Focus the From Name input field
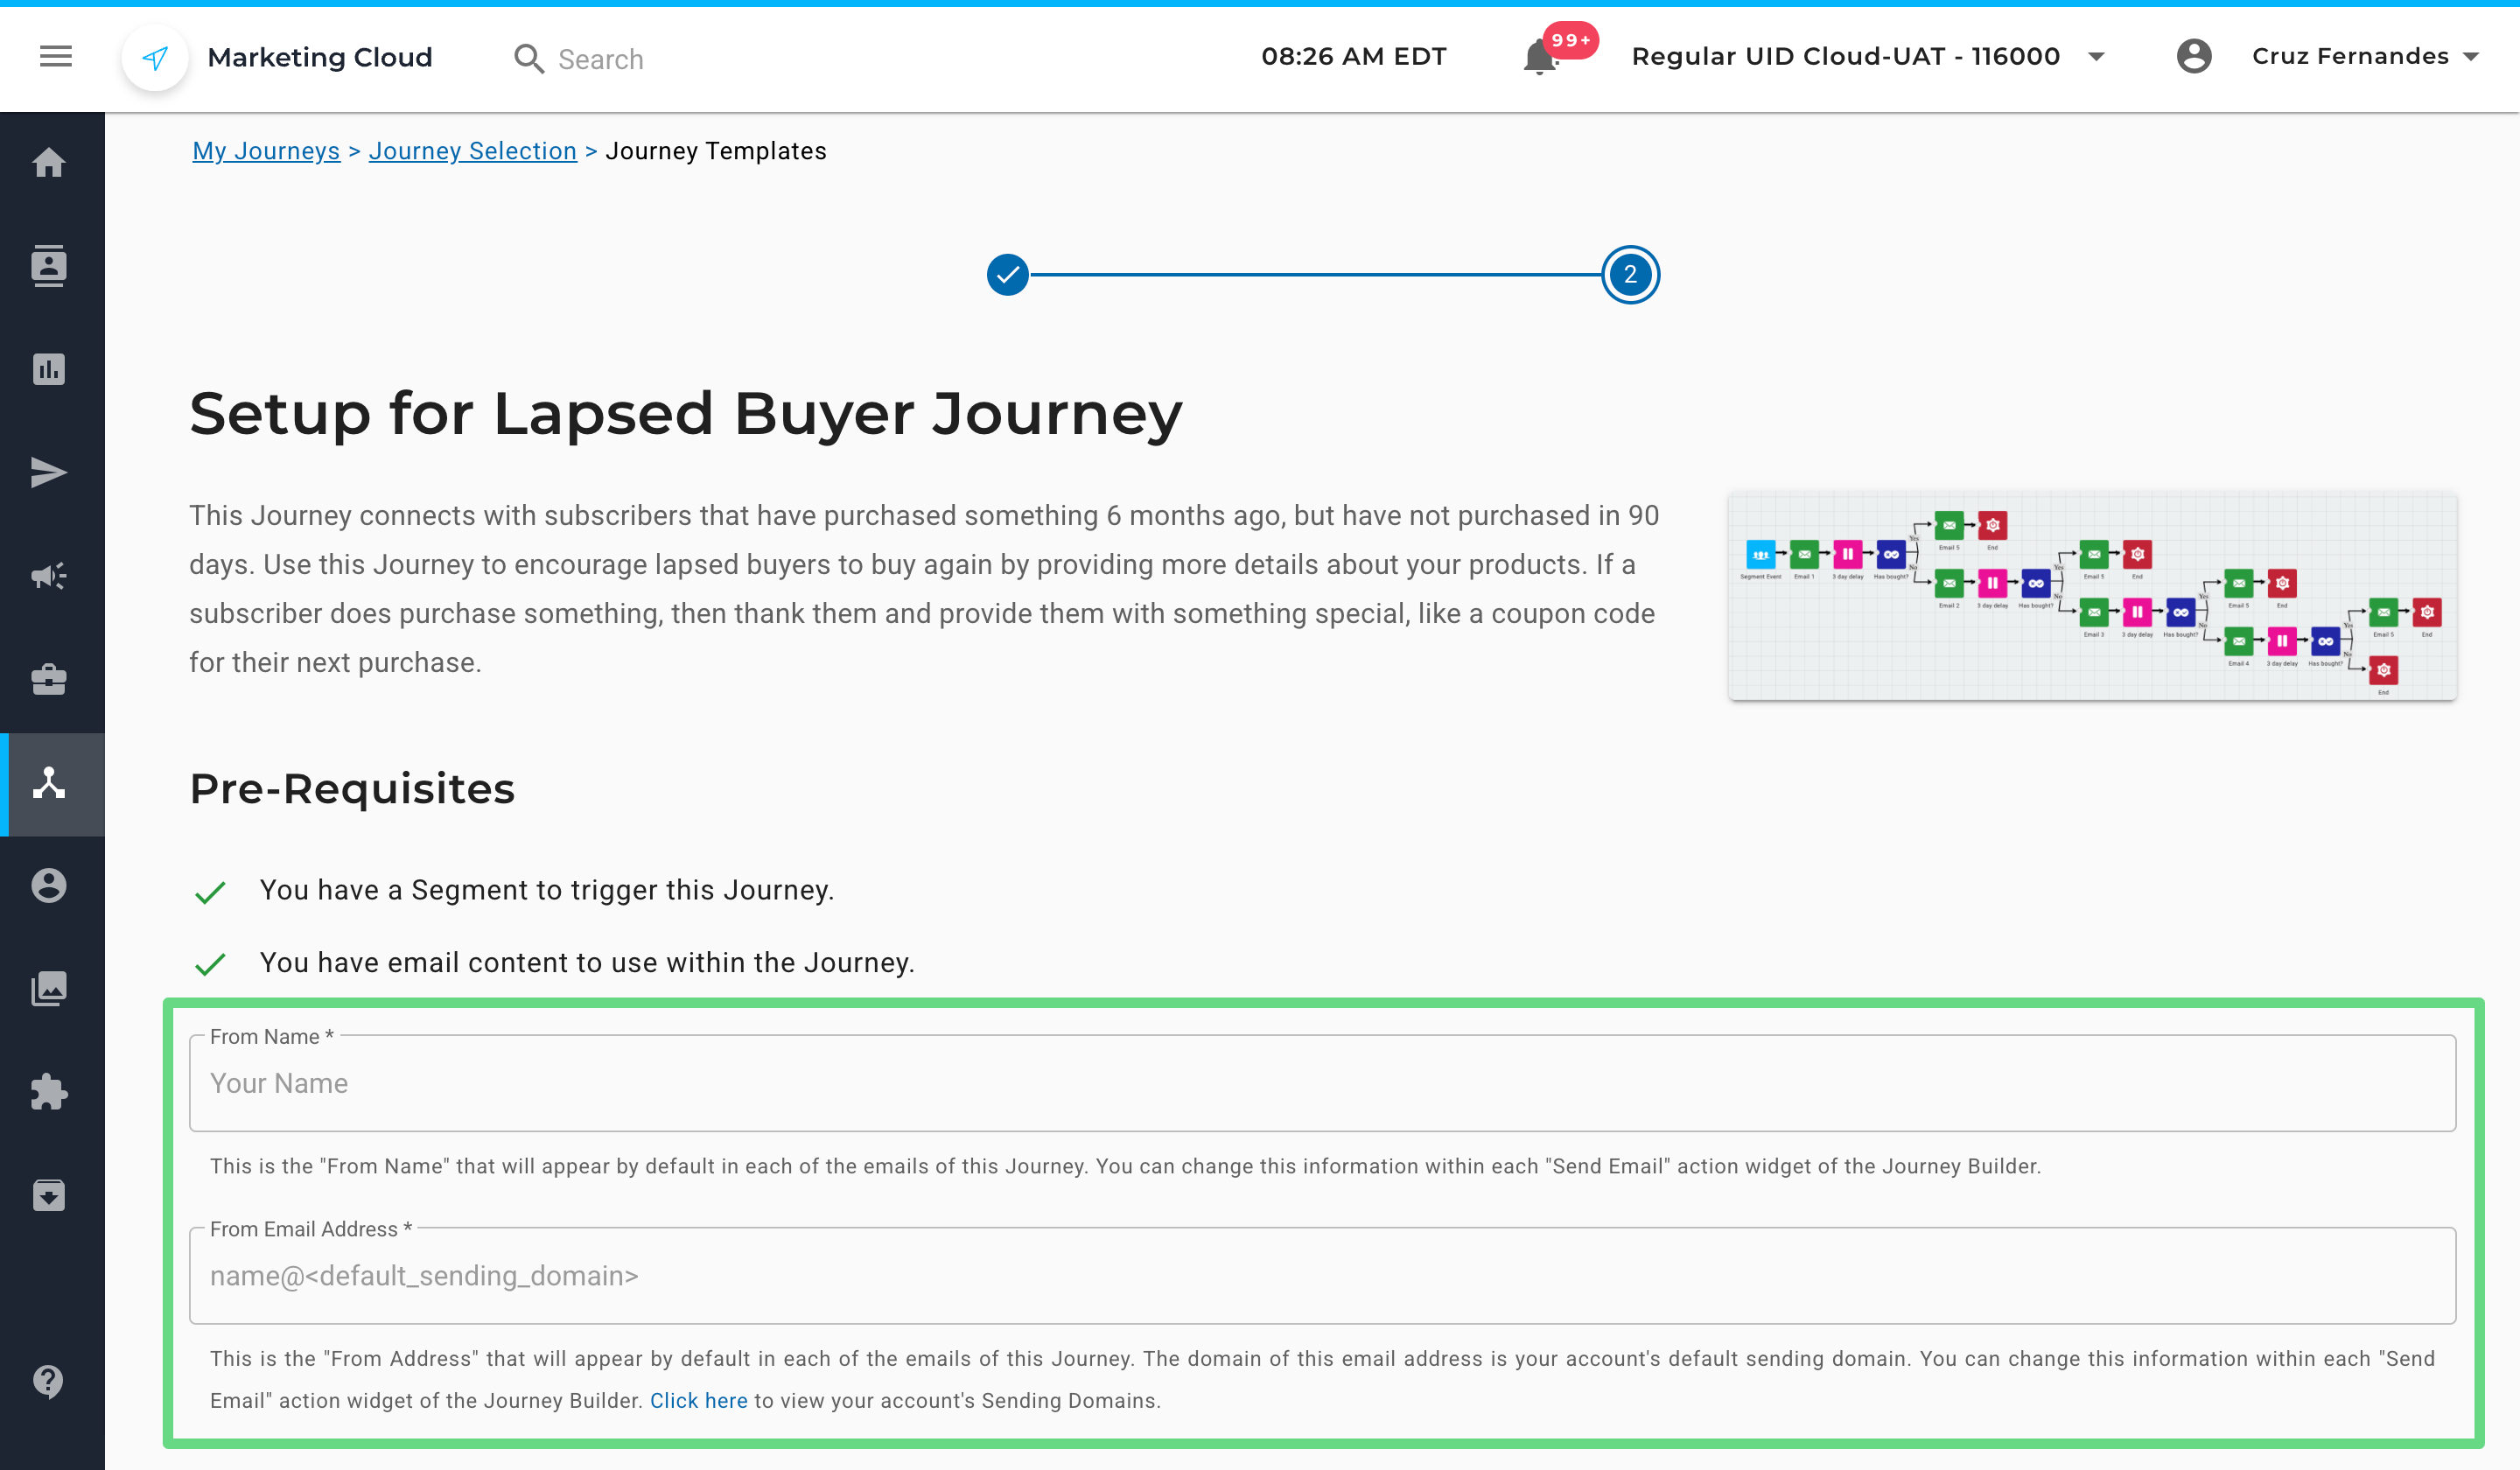Viewport: 2520px width, 1470px height. (x=1322, y=1084)
